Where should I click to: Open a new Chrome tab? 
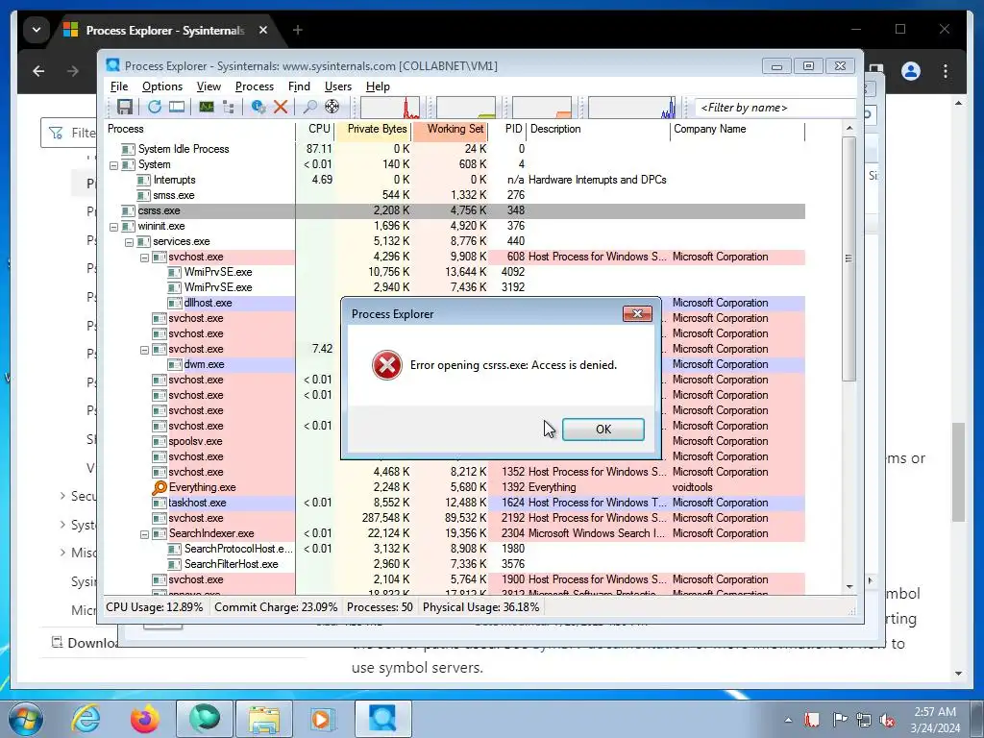[298, 30]
